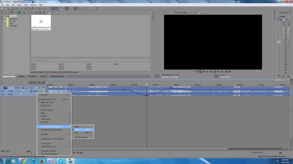Click the track Vol slider handle

23,91
